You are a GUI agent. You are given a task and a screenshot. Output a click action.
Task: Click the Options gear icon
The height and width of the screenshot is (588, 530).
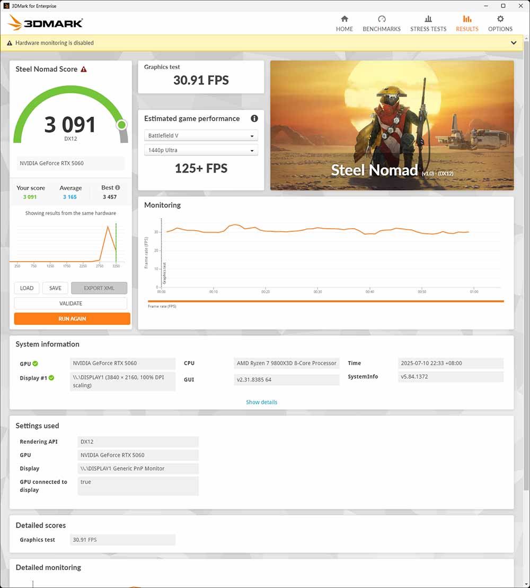click(x=500, y=19)
